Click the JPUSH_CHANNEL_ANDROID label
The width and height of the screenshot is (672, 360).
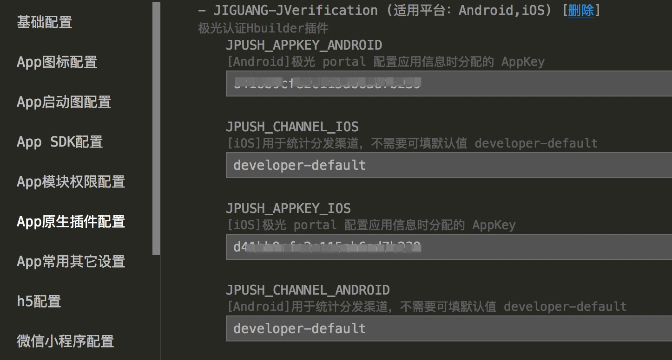click(x=308, y=290)
